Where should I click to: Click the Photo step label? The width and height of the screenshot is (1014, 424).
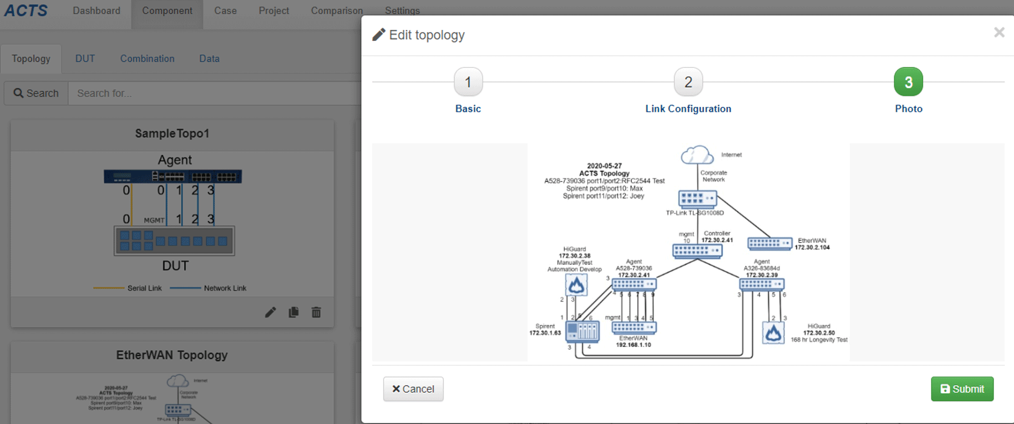[x=909, y=109]
